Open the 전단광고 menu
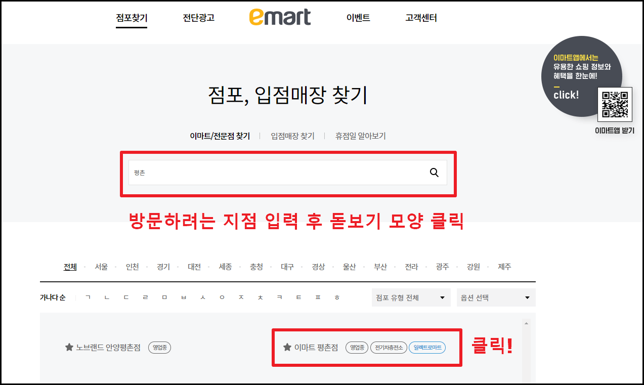 point(199,18)
